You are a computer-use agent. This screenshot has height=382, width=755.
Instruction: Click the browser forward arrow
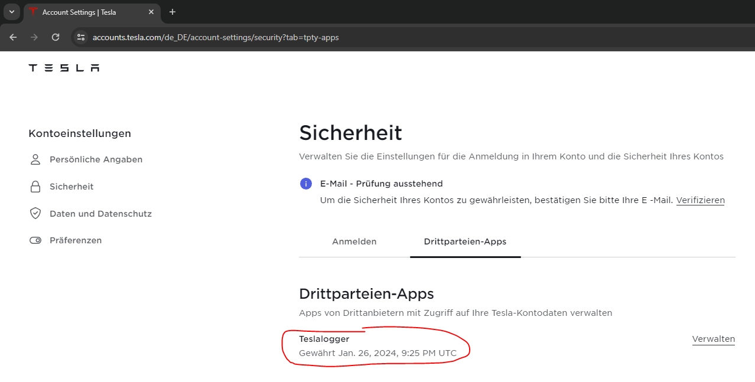pyautogui.click(x=34, y=37)
